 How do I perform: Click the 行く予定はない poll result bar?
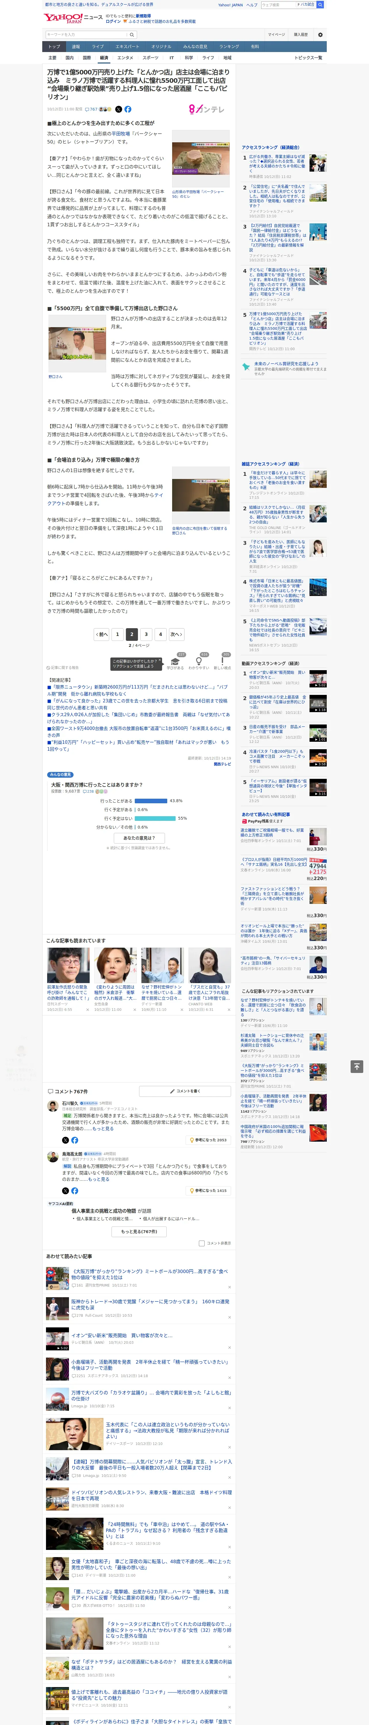155,818
